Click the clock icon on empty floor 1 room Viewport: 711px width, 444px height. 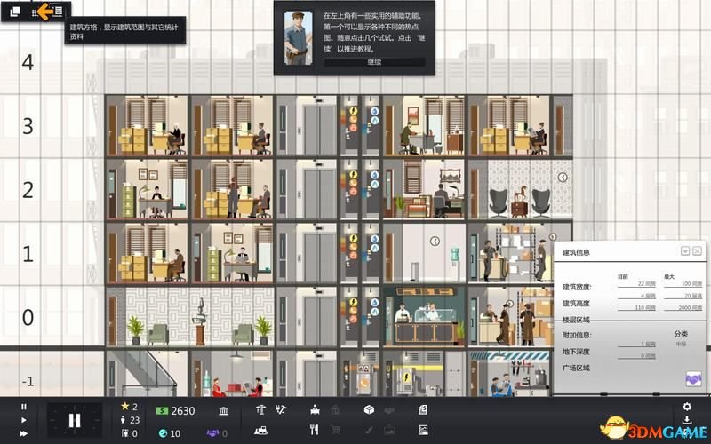(x=435, y=242)
